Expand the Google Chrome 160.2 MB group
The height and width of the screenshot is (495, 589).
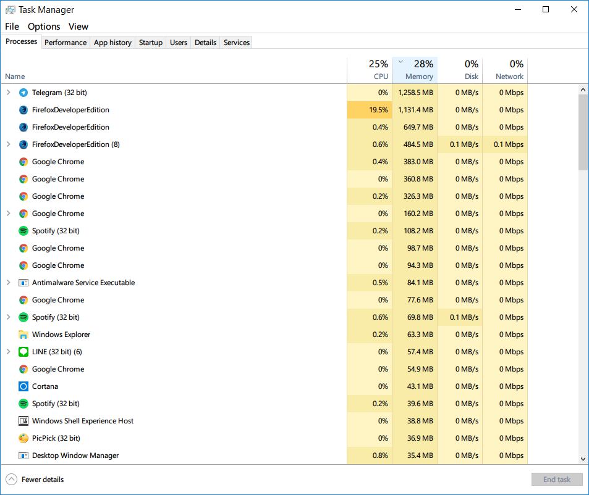coord(8,213)
